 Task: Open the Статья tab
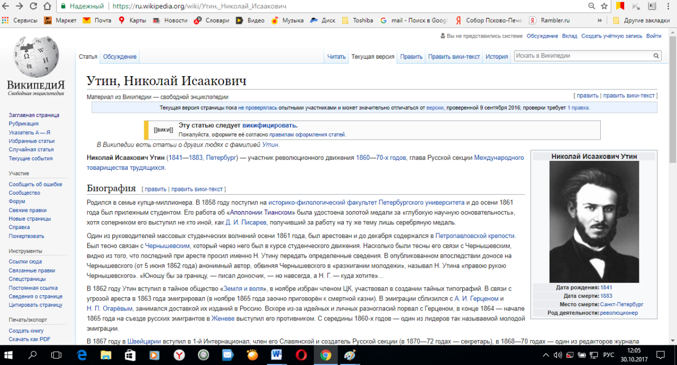tap(88, 57)
